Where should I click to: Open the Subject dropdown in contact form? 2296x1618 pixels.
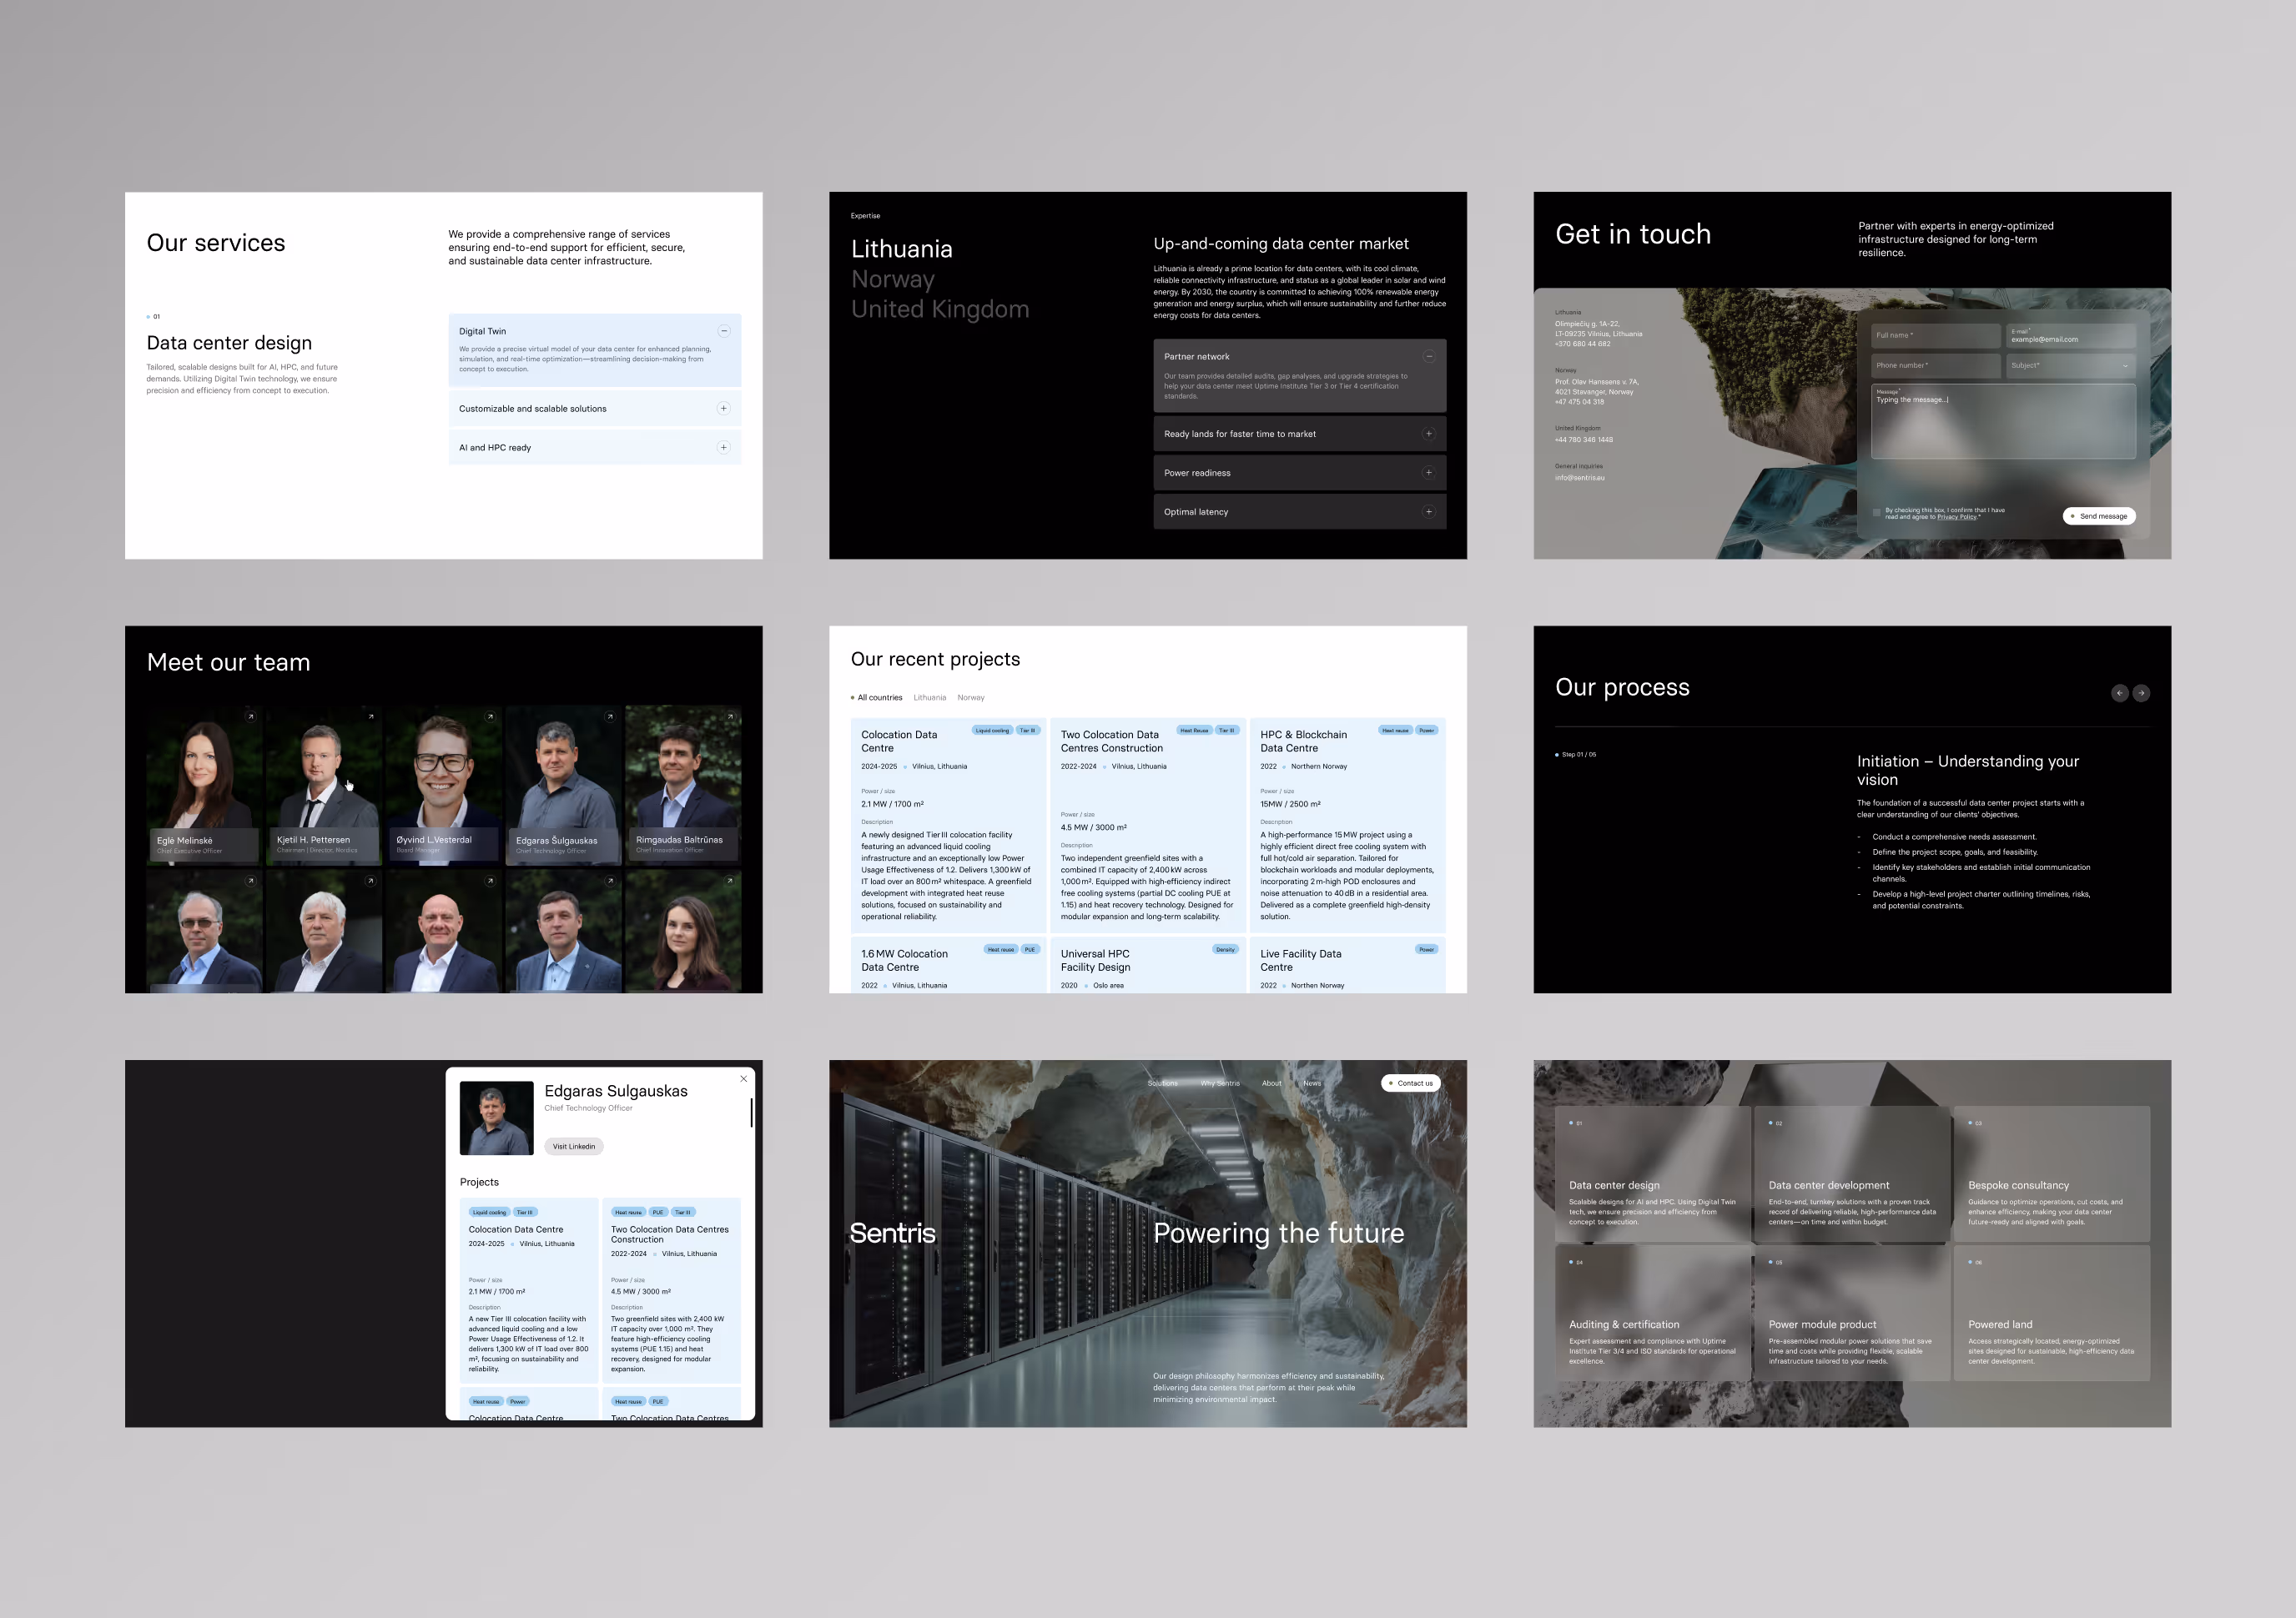(x=2070, y=364)
